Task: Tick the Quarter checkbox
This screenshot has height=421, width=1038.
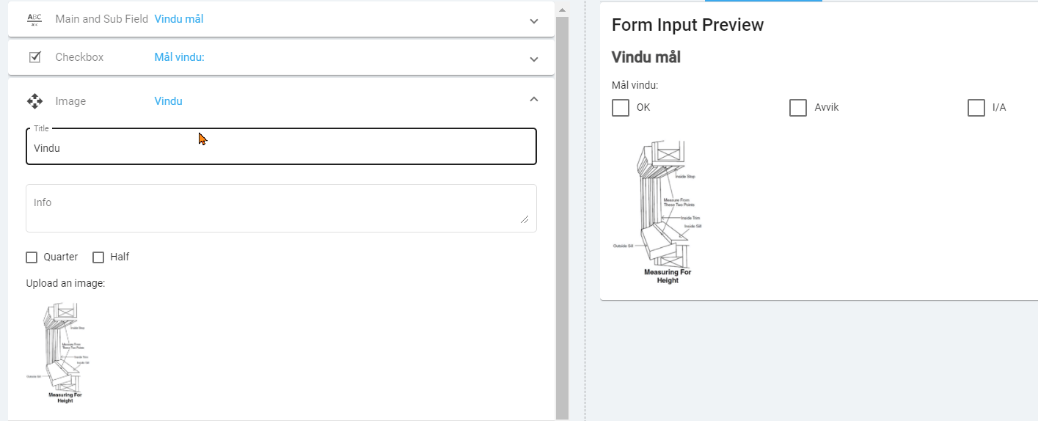Action: click(32, 257)
